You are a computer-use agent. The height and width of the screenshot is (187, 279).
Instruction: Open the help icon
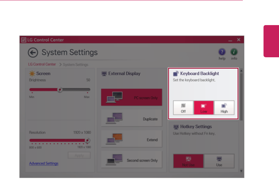(x=222, y=52)
